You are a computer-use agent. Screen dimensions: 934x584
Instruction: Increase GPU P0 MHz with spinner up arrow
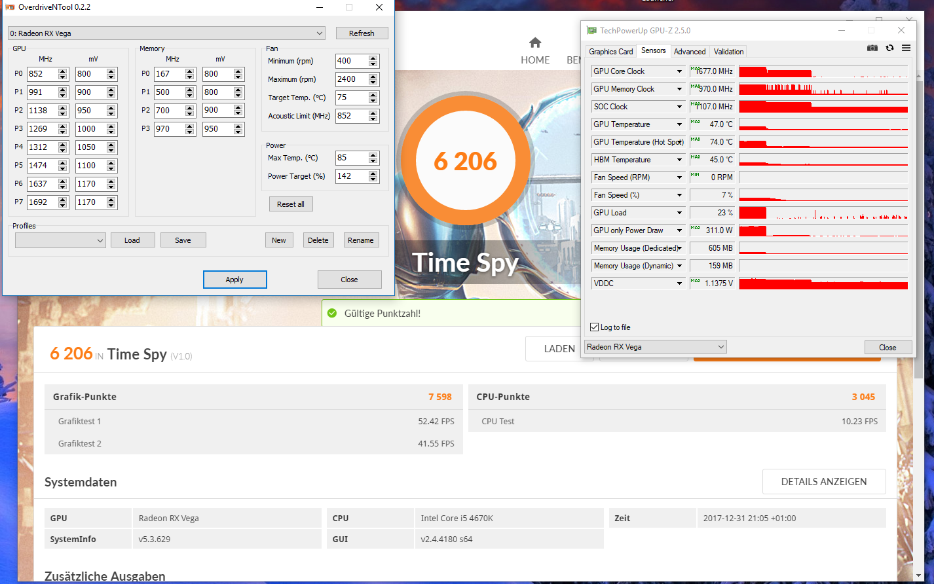pos(63,71)
